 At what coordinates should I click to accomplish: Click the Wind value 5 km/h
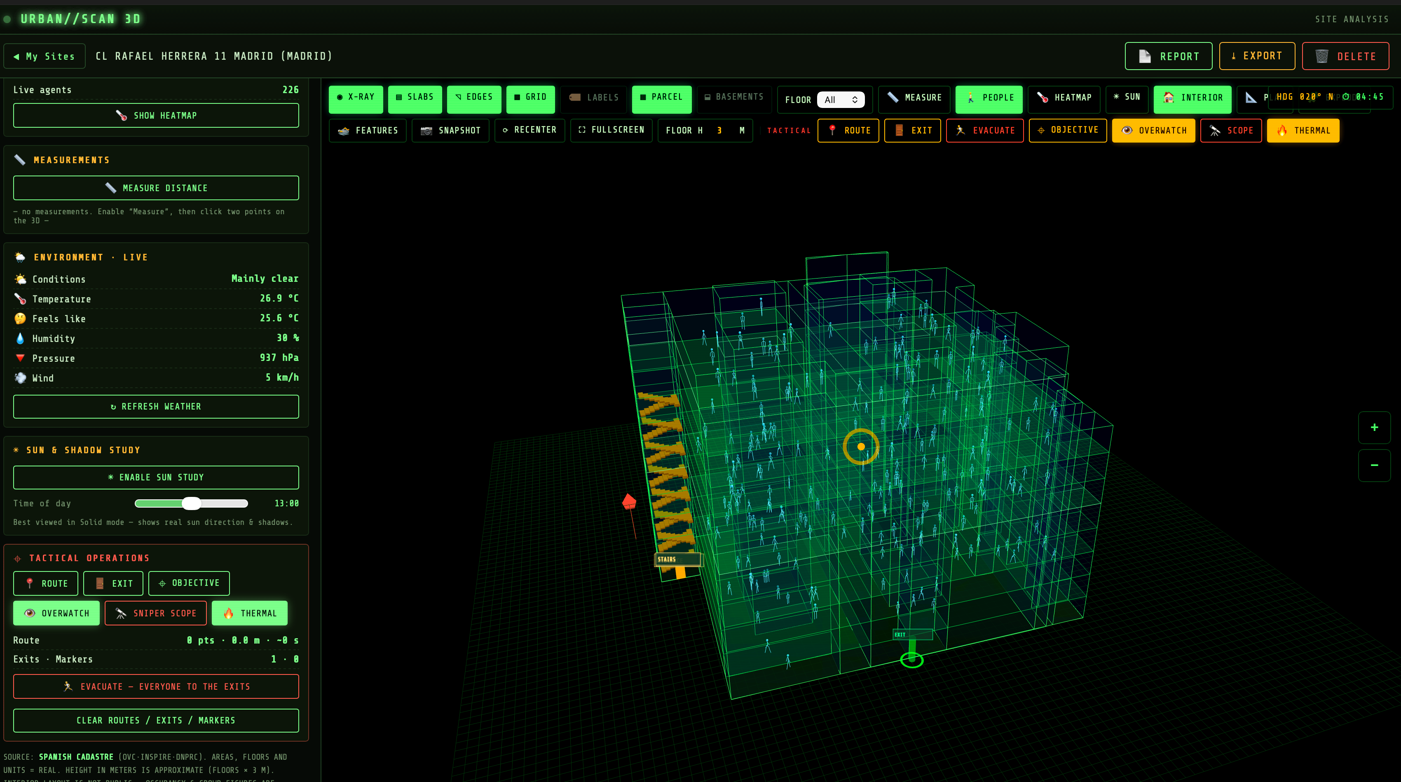tap(282, 377)
